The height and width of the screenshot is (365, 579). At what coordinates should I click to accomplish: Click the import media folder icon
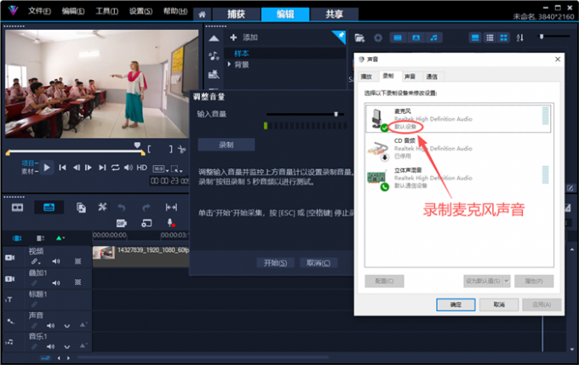[x=359, y=37]
